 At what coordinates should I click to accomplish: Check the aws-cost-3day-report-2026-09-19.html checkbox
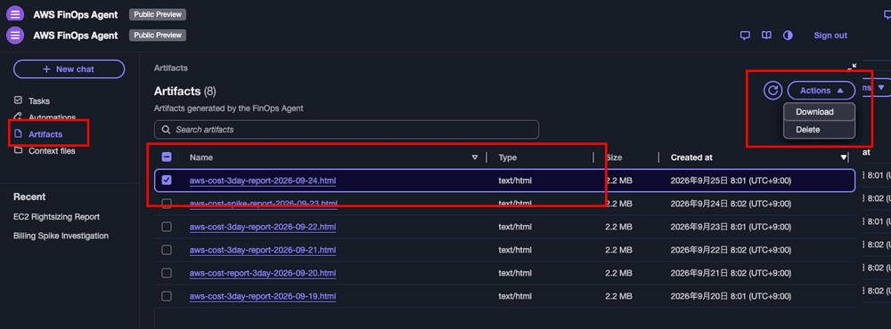167,296
